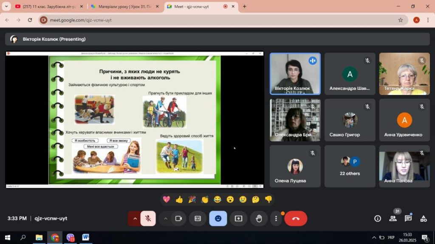Switch to the YouTube 11 клас tab
The width and height of the screenshot is (435, 244).
(47, 6)
